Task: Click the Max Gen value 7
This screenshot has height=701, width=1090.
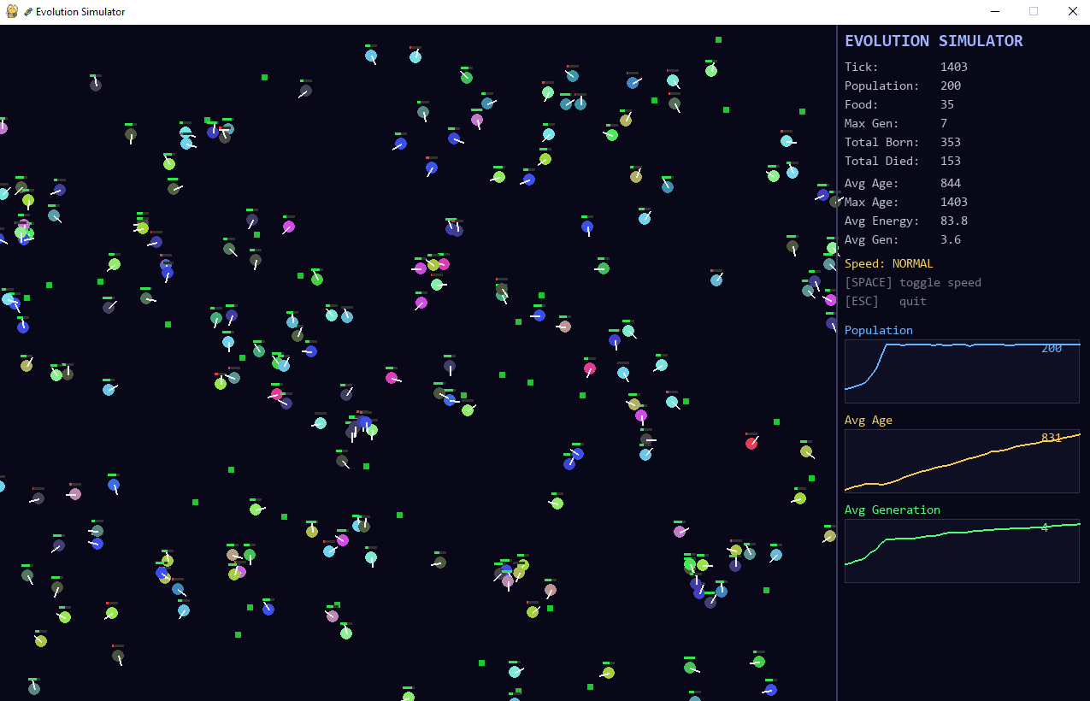Action: point(944,123)
